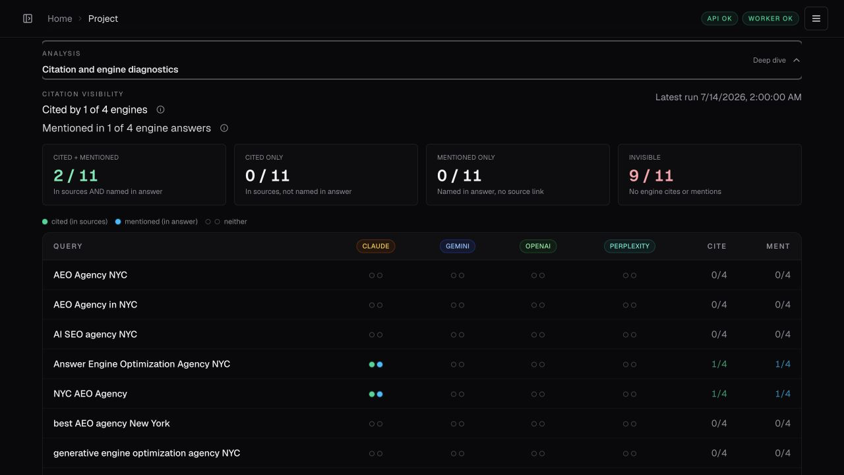The height and width of the screenshot is (475, 844).
Task: Toggle the sidebar panel icon
Action: click(28, 18)
